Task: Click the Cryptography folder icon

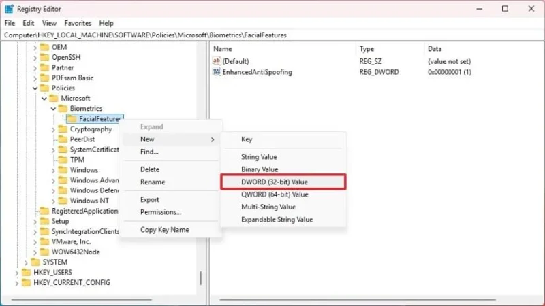Action: (x=63, y=129)
